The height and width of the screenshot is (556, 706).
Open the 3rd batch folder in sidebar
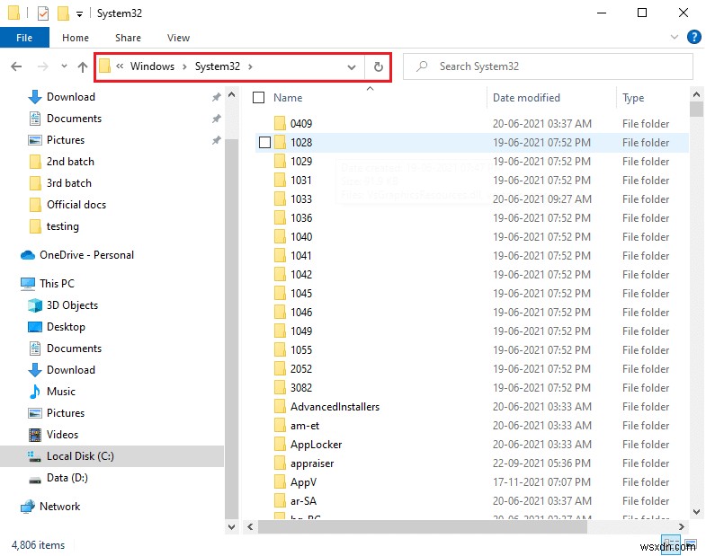click(x=69, y=183)
